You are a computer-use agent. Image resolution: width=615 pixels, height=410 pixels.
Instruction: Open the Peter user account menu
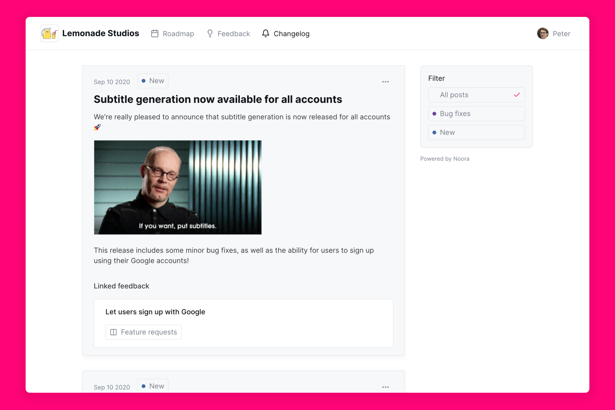click(x=561, y=34)
